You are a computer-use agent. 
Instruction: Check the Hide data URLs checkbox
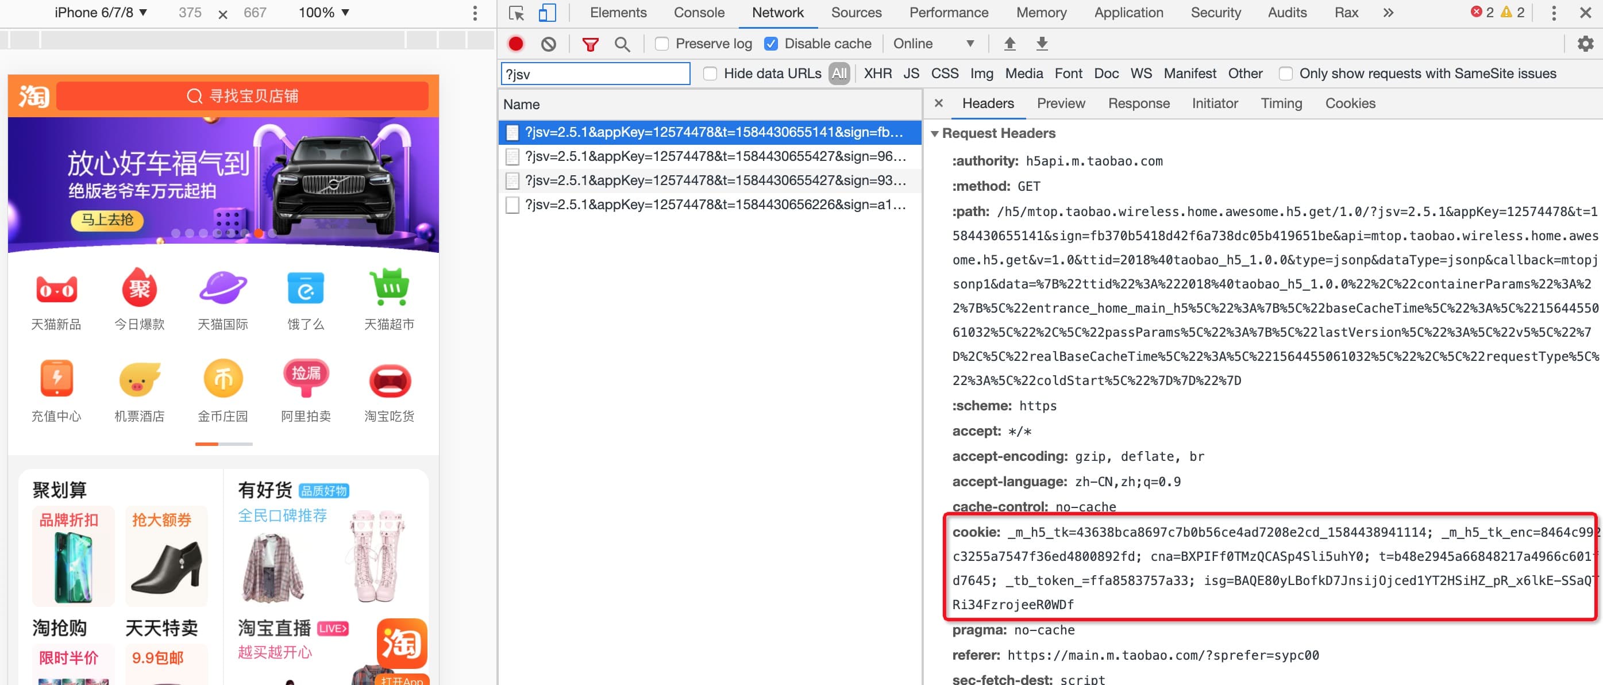pos(710,74)
